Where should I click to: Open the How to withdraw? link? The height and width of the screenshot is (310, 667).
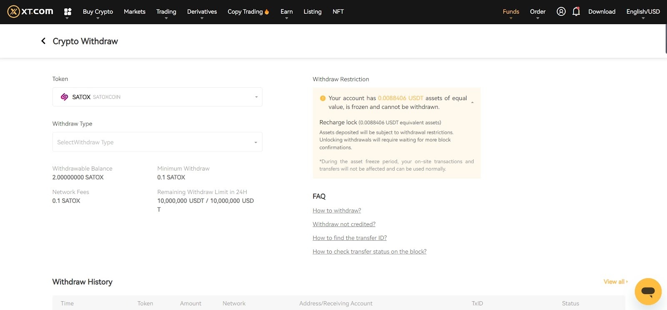tap(337, 211)
